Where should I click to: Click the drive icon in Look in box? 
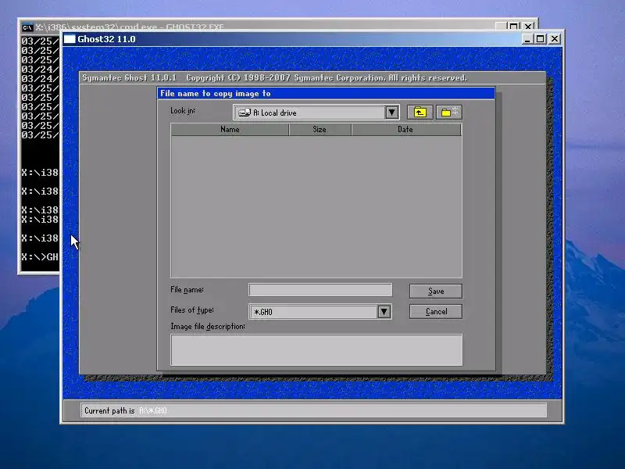245,113
